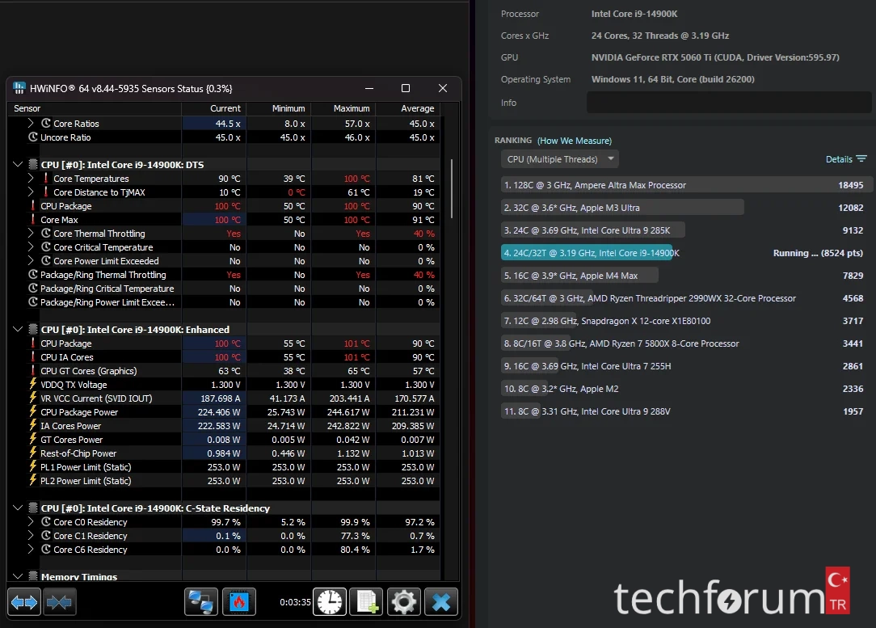Click the collapse view arrows icon in HWiNFO toolbar
Image resolution: width=876 pixels, height=628 pixels.
59,602
